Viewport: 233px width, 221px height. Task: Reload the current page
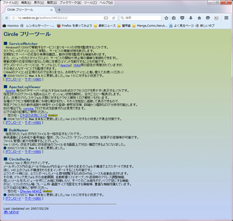coord(114,18)
